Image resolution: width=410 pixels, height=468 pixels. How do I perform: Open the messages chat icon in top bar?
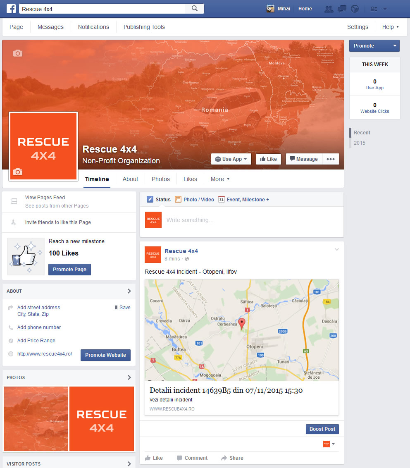[x=342, y=9]
